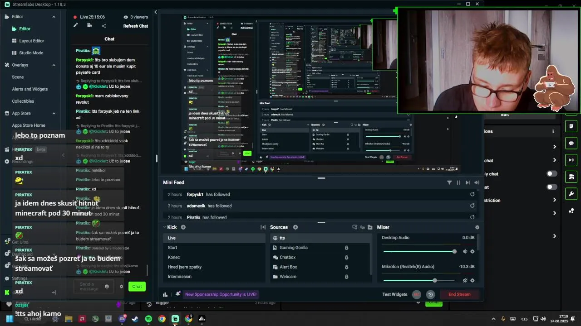This screenshot has width=581, height=326.
Task: Skip the current alert in Mini Feed
Action: 468,182
